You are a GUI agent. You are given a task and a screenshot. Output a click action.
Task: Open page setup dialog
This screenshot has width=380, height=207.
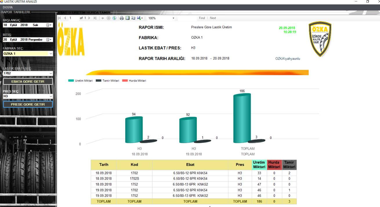pyautogui.click(x=133, y=18)
